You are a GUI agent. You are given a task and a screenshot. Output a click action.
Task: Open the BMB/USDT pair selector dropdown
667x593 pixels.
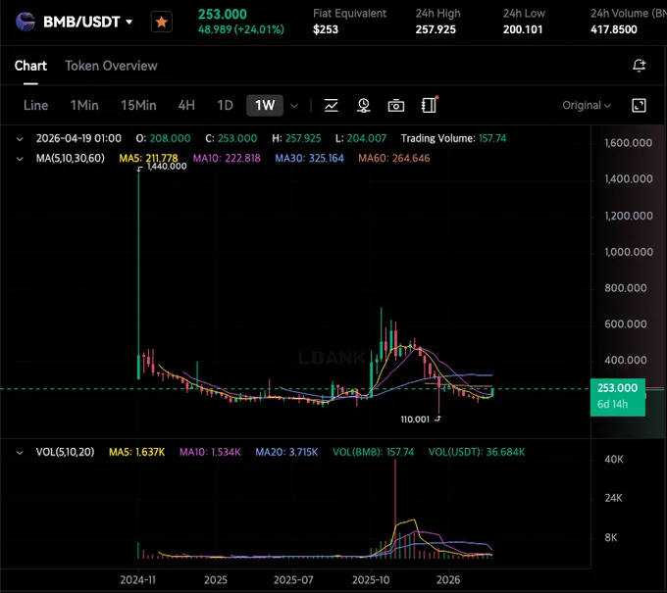[87, 22]
